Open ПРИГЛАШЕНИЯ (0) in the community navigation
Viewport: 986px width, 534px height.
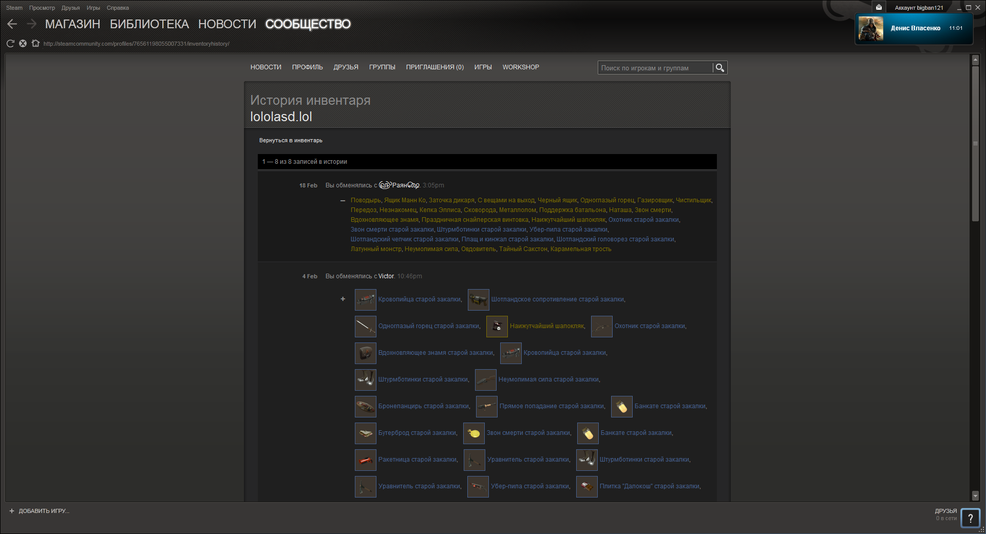coord(435,67)
